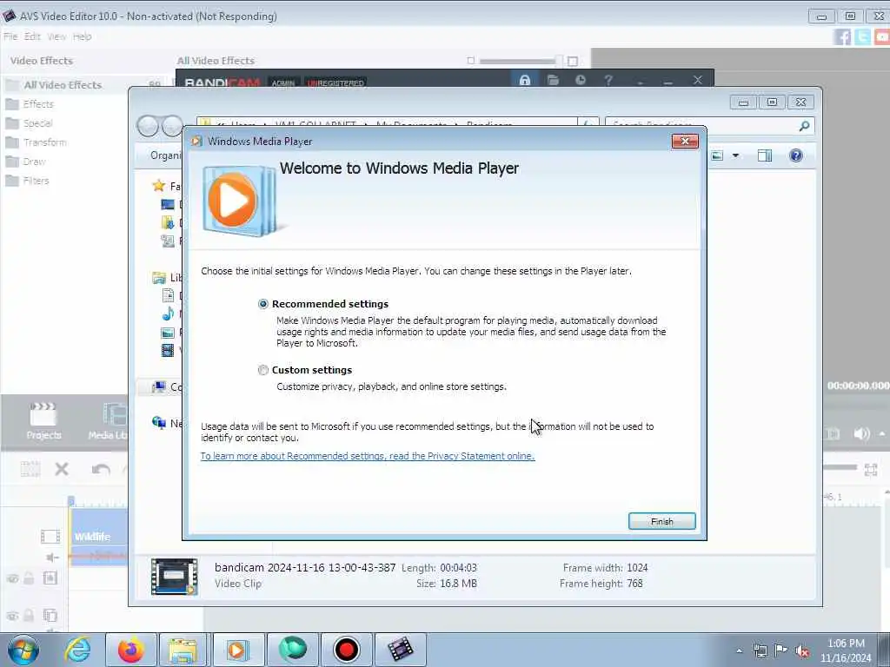Select the Effects folder in Video Effects

tap(38, 104)
